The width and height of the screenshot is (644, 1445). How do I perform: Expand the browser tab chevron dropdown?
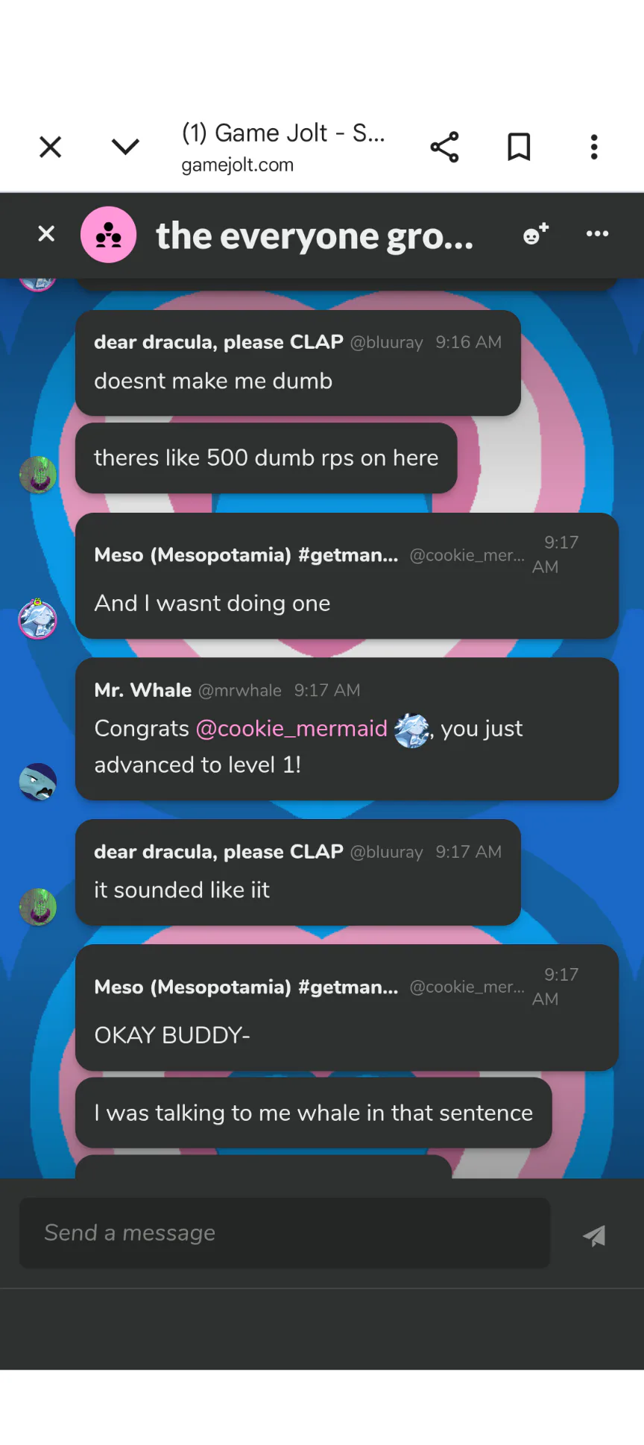coord(125,147)
